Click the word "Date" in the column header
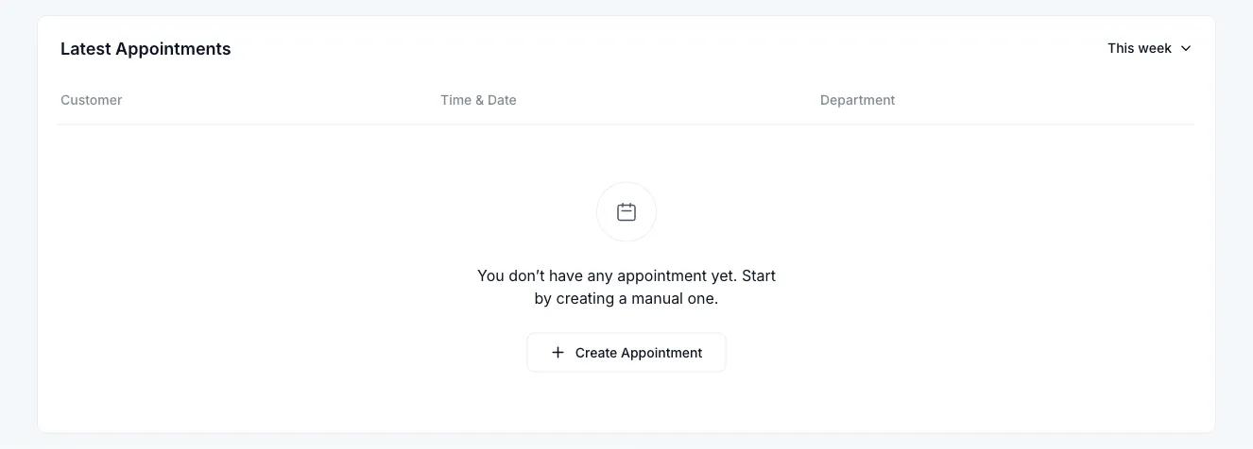The image size is (1253, 449). tap(502, 100)
